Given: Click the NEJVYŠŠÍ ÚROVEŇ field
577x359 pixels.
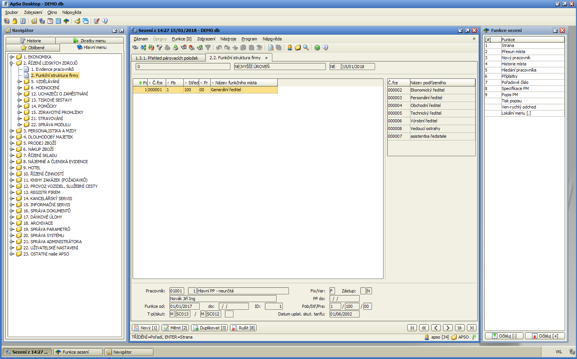Looking at the screenshot, I should tap(280, 67).
